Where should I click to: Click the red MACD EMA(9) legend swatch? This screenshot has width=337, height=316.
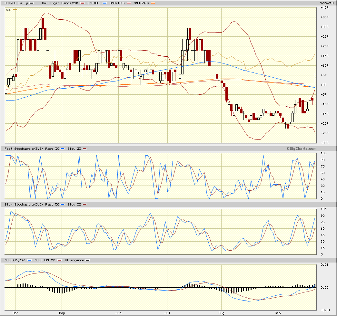click(60, 260)
